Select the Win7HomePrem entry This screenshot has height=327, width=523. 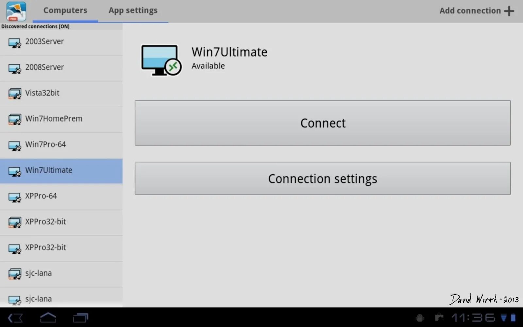(x=61, y=120)
